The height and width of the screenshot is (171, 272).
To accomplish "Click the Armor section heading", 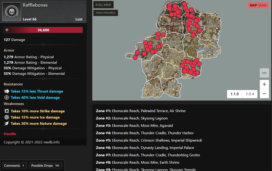I will [x=9, y=50].
